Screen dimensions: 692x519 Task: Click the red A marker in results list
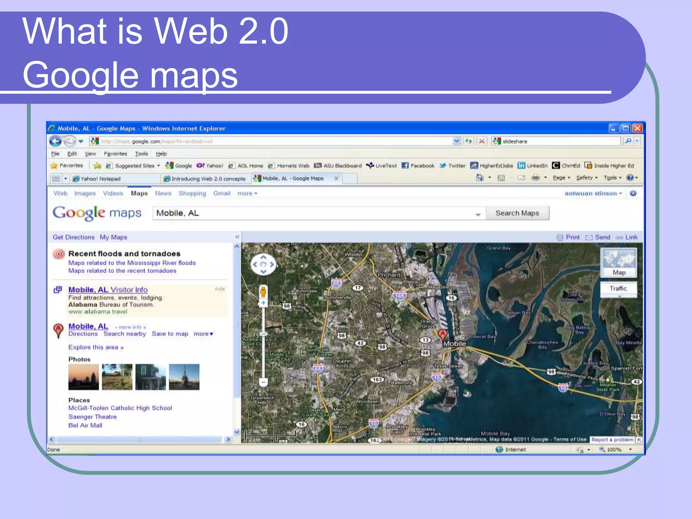click(x=58, y=330)
